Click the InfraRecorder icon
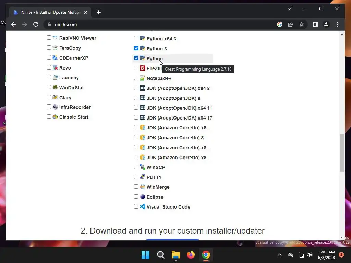The image size is (351, 263). point(55,107)
